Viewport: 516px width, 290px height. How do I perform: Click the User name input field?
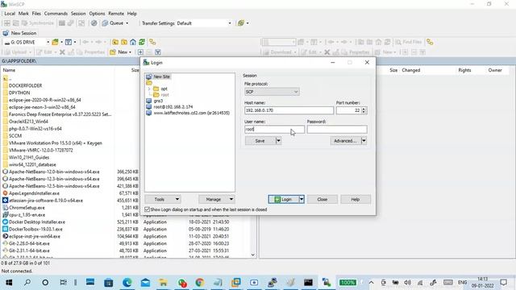coord(274,129)
